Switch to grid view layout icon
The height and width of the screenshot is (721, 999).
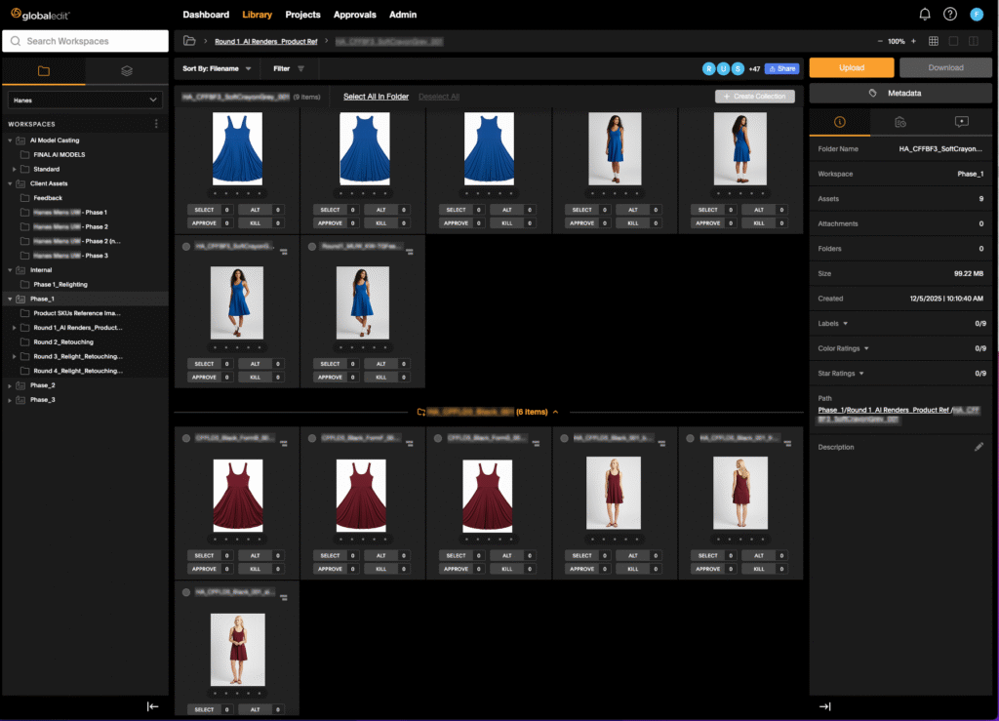pyautogui.click(x=934, y=41)
